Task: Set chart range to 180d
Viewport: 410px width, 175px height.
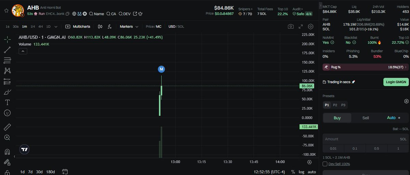Action: pyautogui.click(x=51, y=172)
